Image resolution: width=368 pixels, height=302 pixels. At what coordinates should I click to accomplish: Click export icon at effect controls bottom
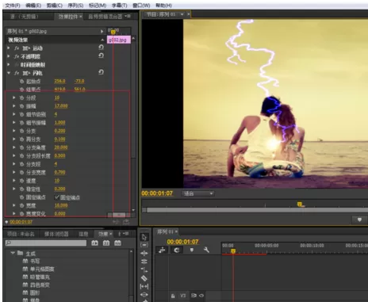126,222
